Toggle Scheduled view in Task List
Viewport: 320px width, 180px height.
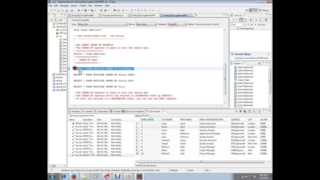click(245, 19)
